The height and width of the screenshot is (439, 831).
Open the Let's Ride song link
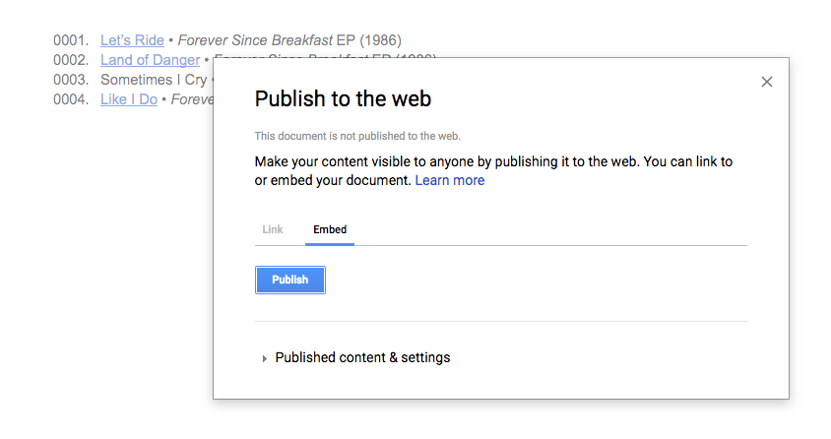point(132,40)
